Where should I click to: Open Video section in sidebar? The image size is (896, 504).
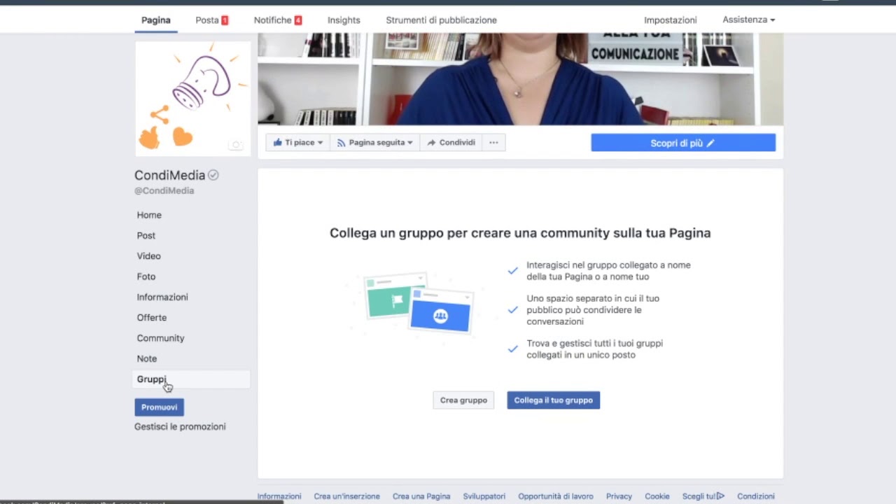point(148,256)
